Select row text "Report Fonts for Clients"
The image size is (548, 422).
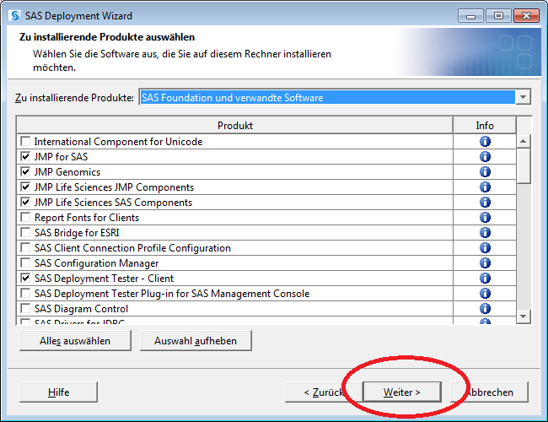pyautogui.click(x=87, y=218)
